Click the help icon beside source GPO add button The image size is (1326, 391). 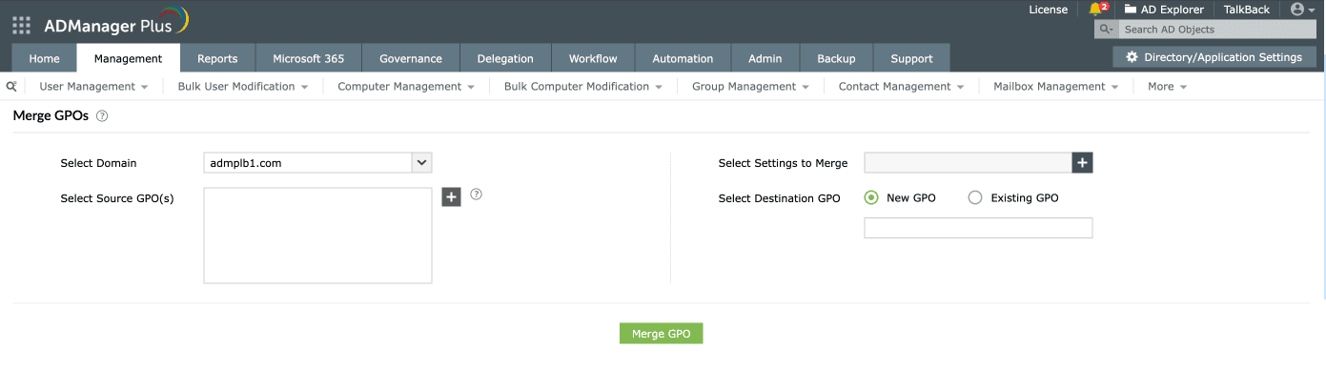click(477, 194)
